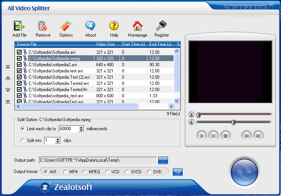
Task: Uncheck the Softpedia Tested.flv checkbox
Action: point(19,89)
